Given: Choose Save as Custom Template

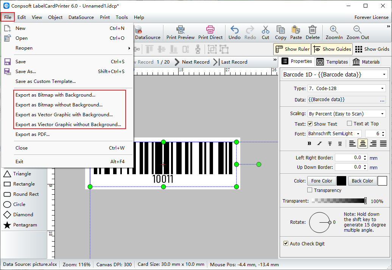Looking at the screenshot, I should [67, 81].
